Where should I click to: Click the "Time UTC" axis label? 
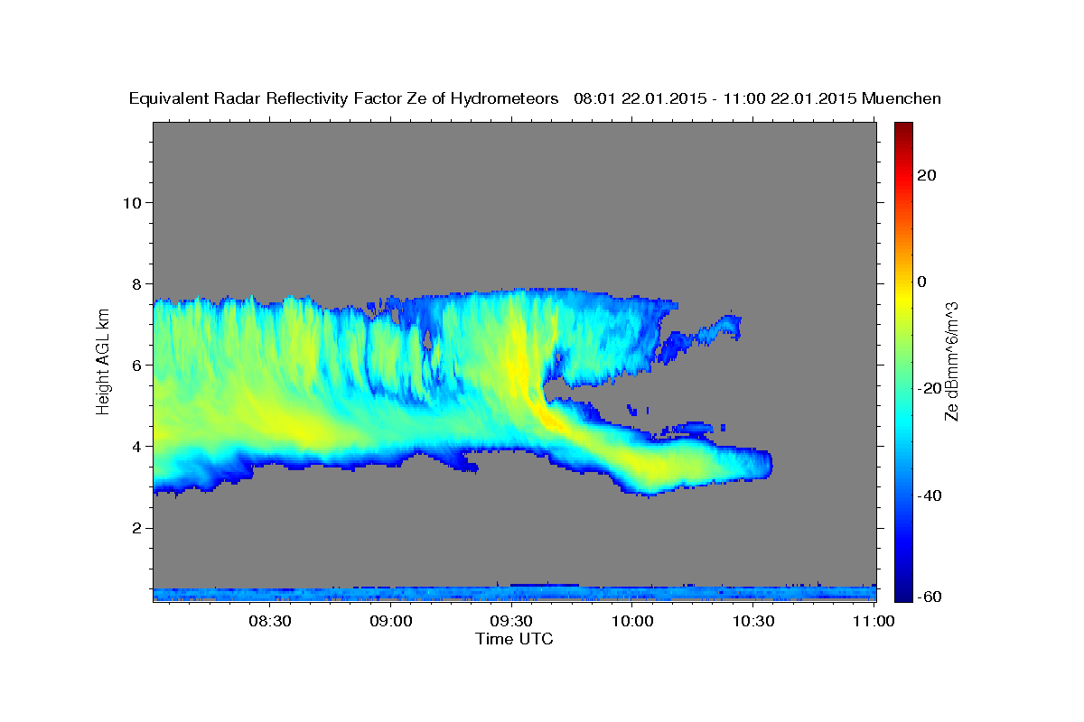tap(514, 639)
